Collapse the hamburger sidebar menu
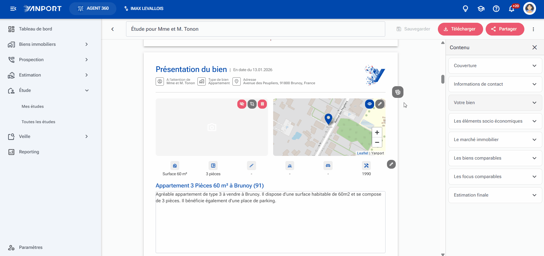The image size is (544, 256). (13, 9)
